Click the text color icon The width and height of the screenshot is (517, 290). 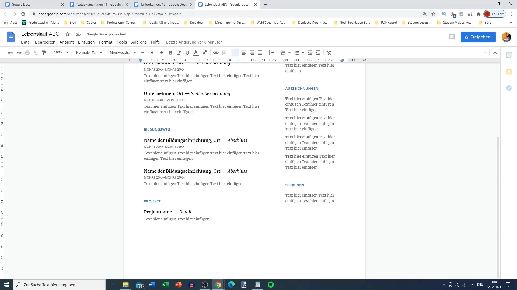(x=196, y=53)
